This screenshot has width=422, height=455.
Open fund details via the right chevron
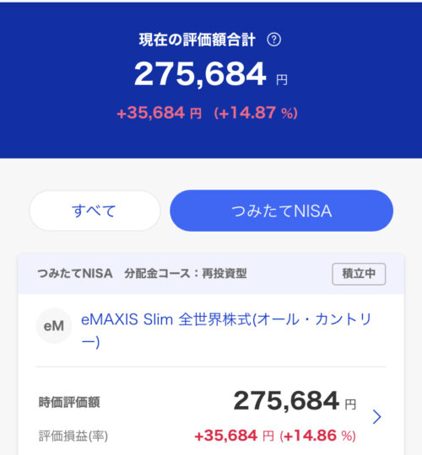coord(376,417)
